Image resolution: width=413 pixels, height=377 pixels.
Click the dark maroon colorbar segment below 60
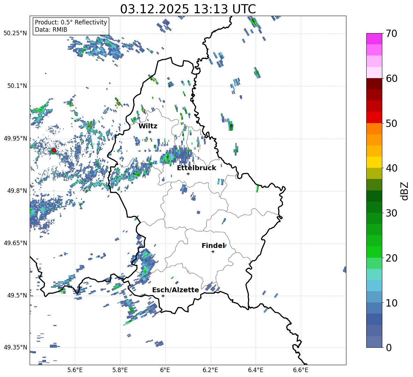374,84
